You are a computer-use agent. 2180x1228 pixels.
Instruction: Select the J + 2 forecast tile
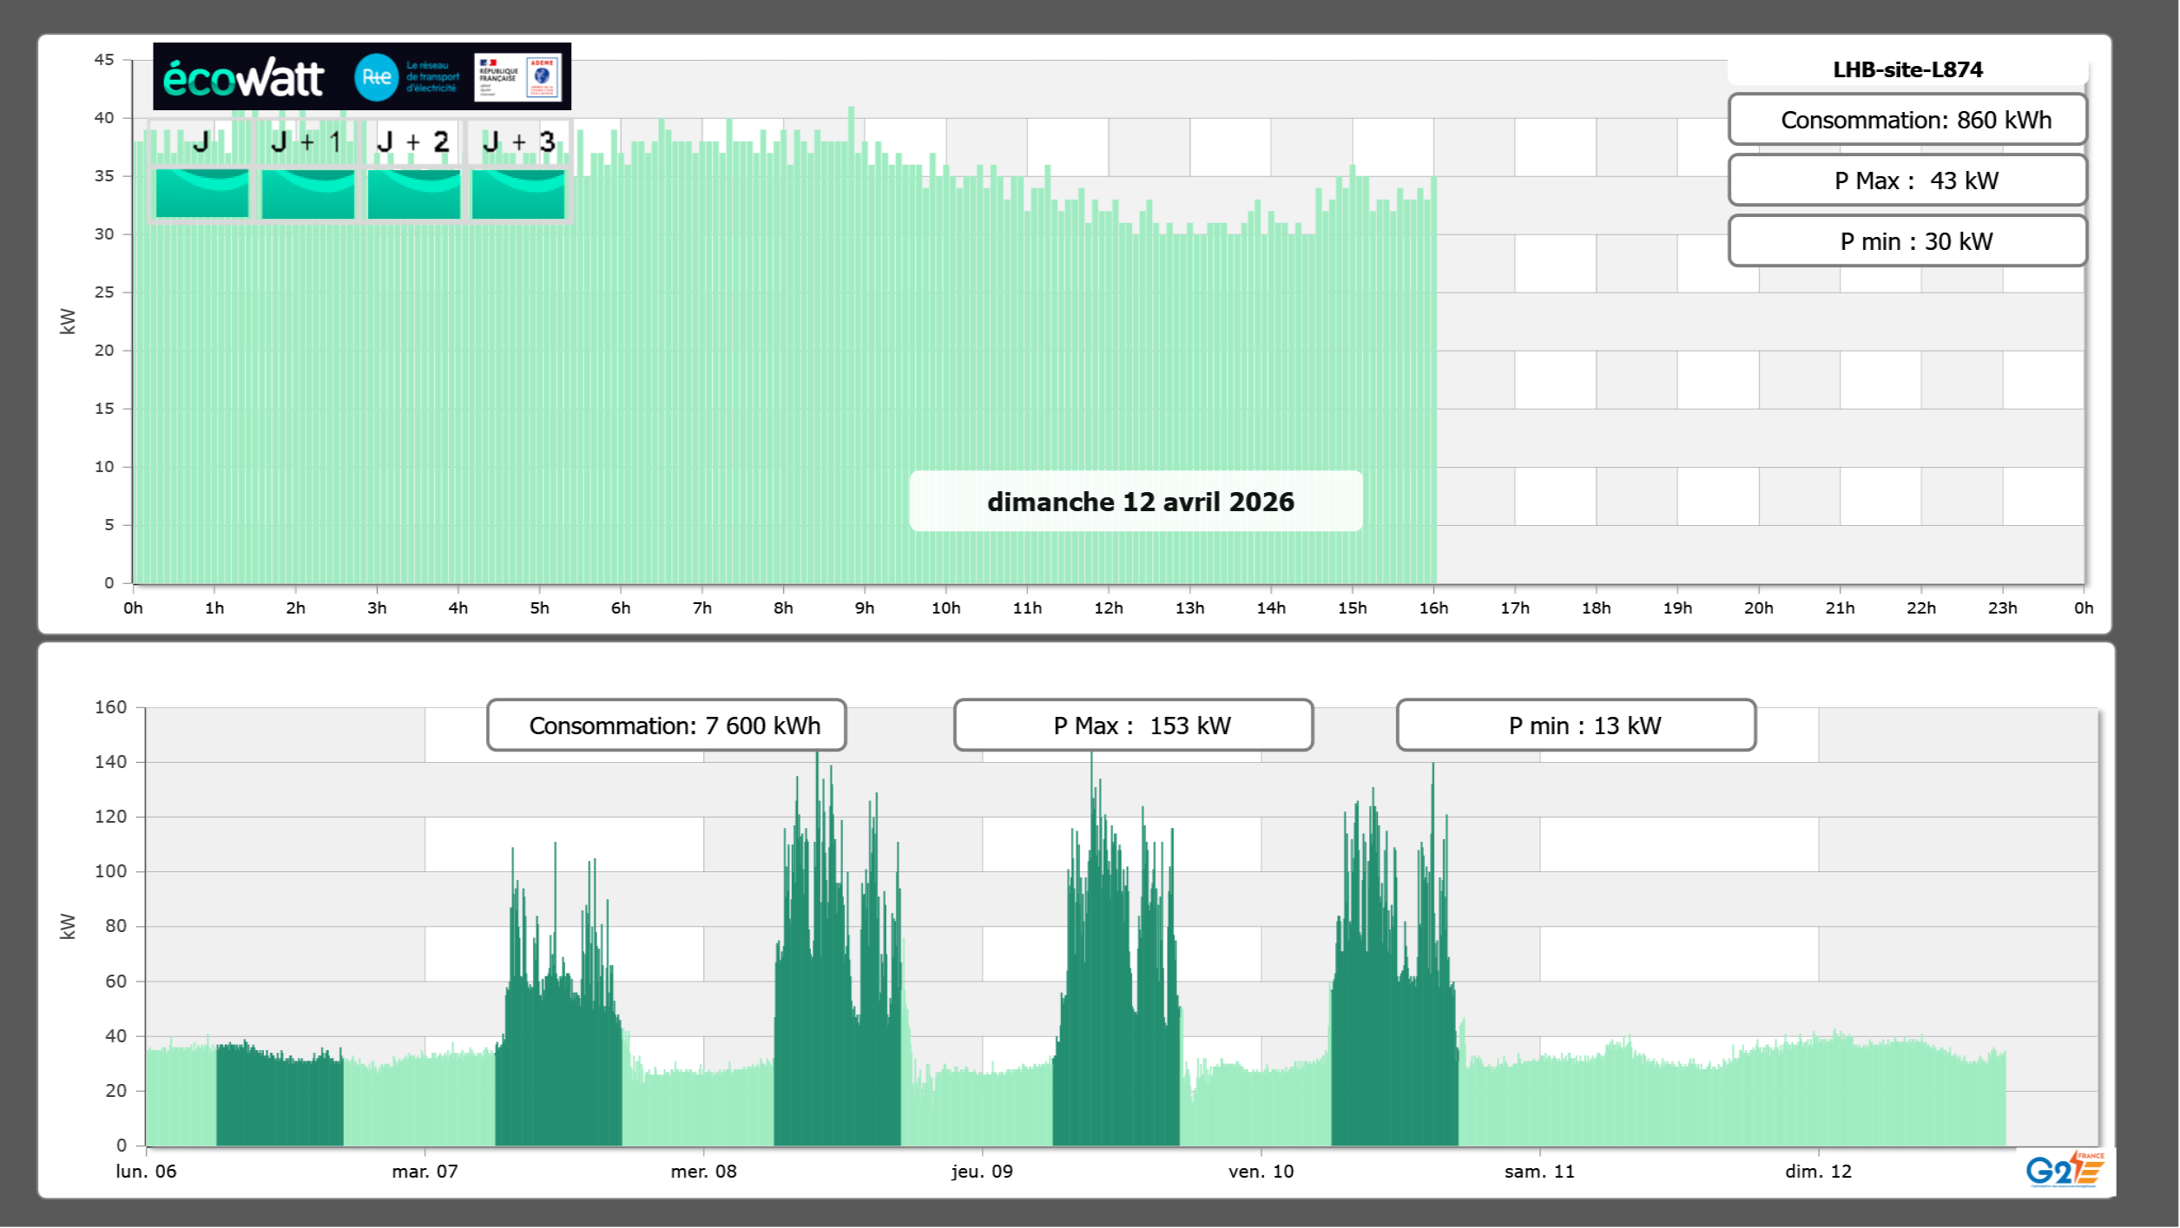pos(413,193)
